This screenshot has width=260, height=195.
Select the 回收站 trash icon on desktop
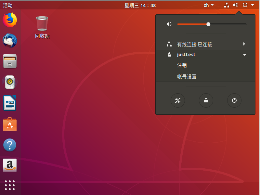point(42,23)
